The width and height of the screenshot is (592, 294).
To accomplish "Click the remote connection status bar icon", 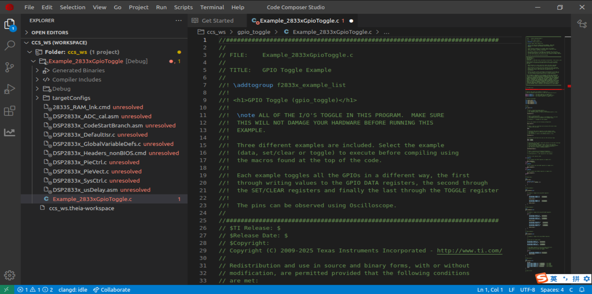I will [7, 290].
